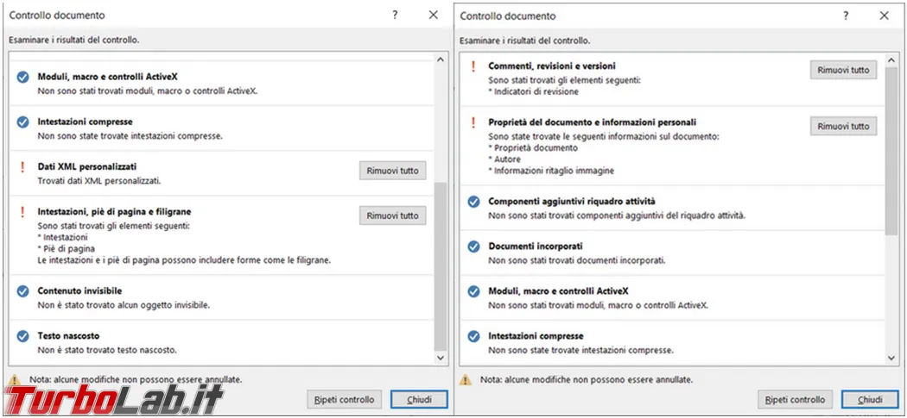The image size is (907, 418).
Task: Close the left Controllo documento dialog
Action: 434,15
